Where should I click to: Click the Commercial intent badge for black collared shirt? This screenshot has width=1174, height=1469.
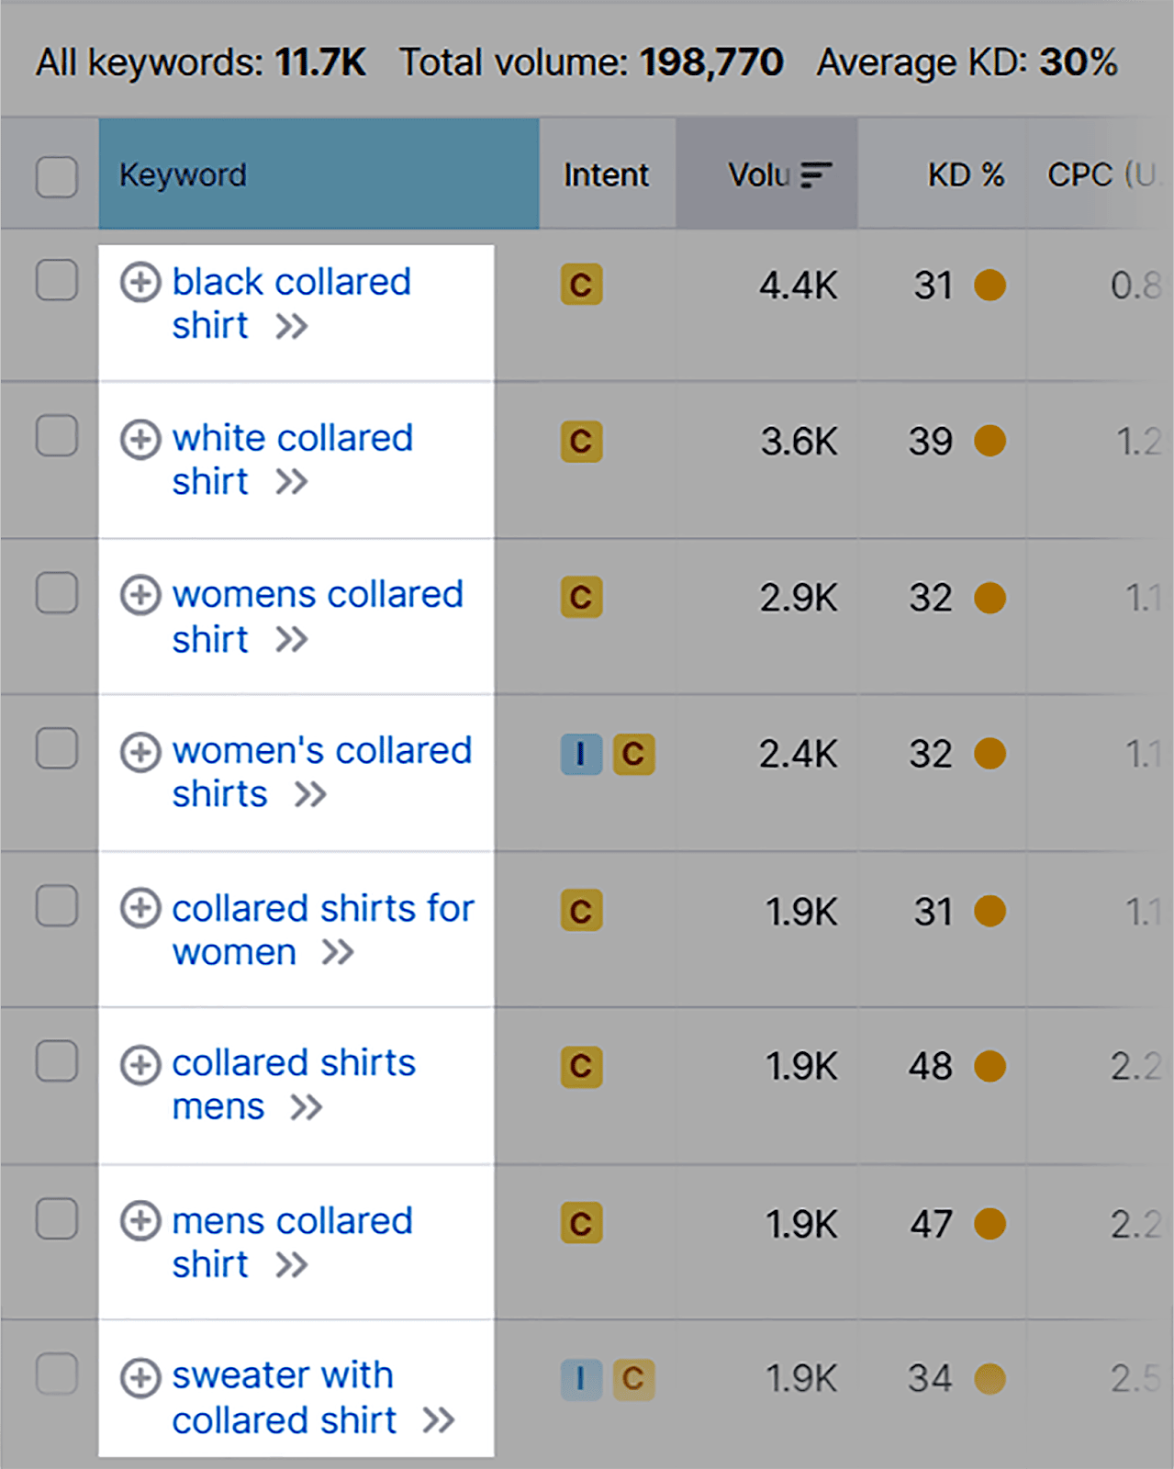pos(580,285)
